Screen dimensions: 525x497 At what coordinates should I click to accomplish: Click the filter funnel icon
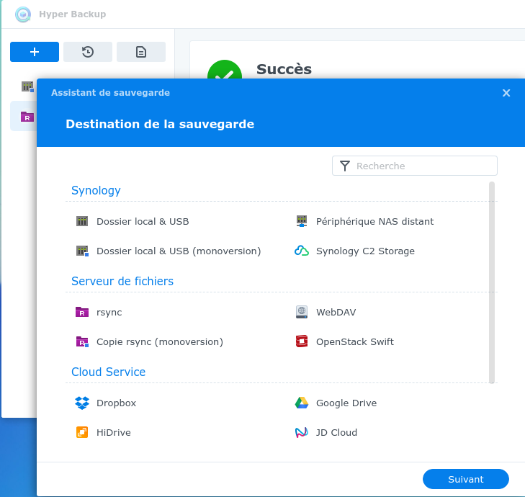pyautogui.click(x=345, y=166)
